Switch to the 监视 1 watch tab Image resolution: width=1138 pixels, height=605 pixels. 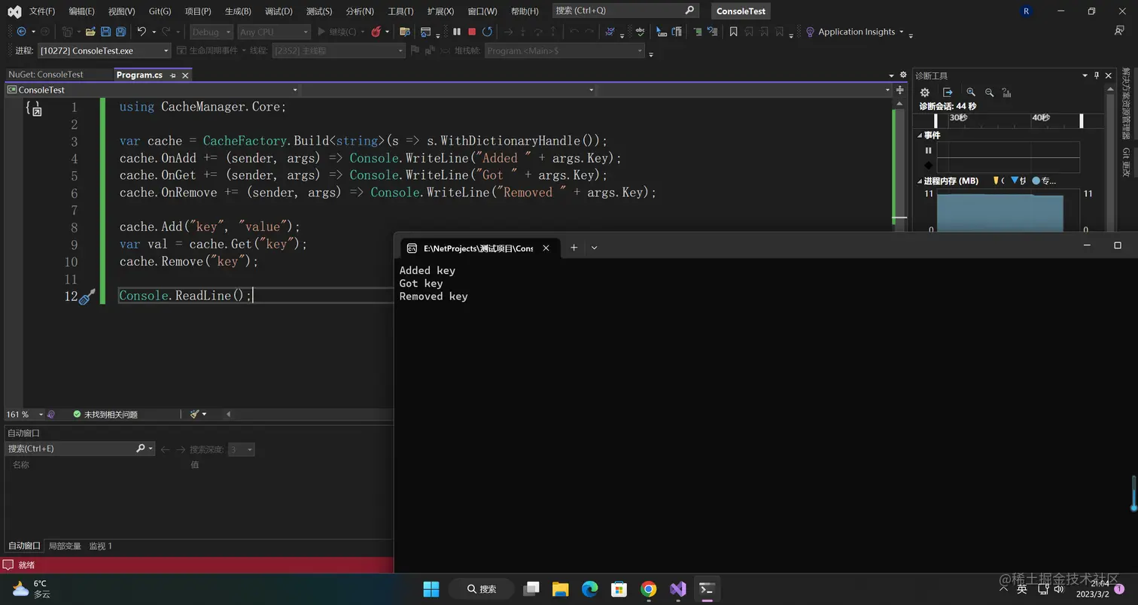101,546
